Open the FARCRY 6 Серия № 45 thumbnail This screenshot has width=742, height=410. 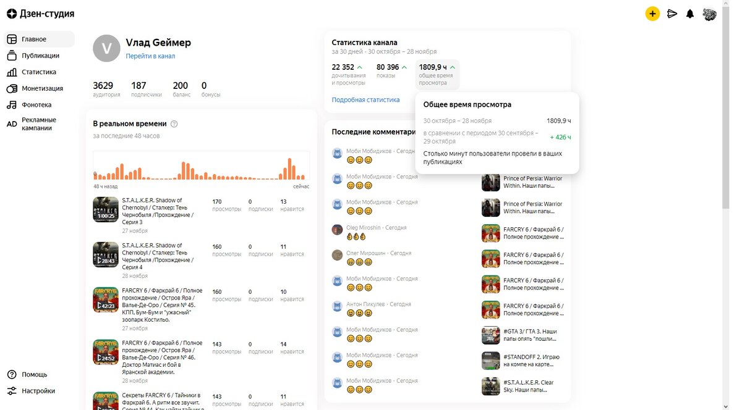[x=105, y=299]
